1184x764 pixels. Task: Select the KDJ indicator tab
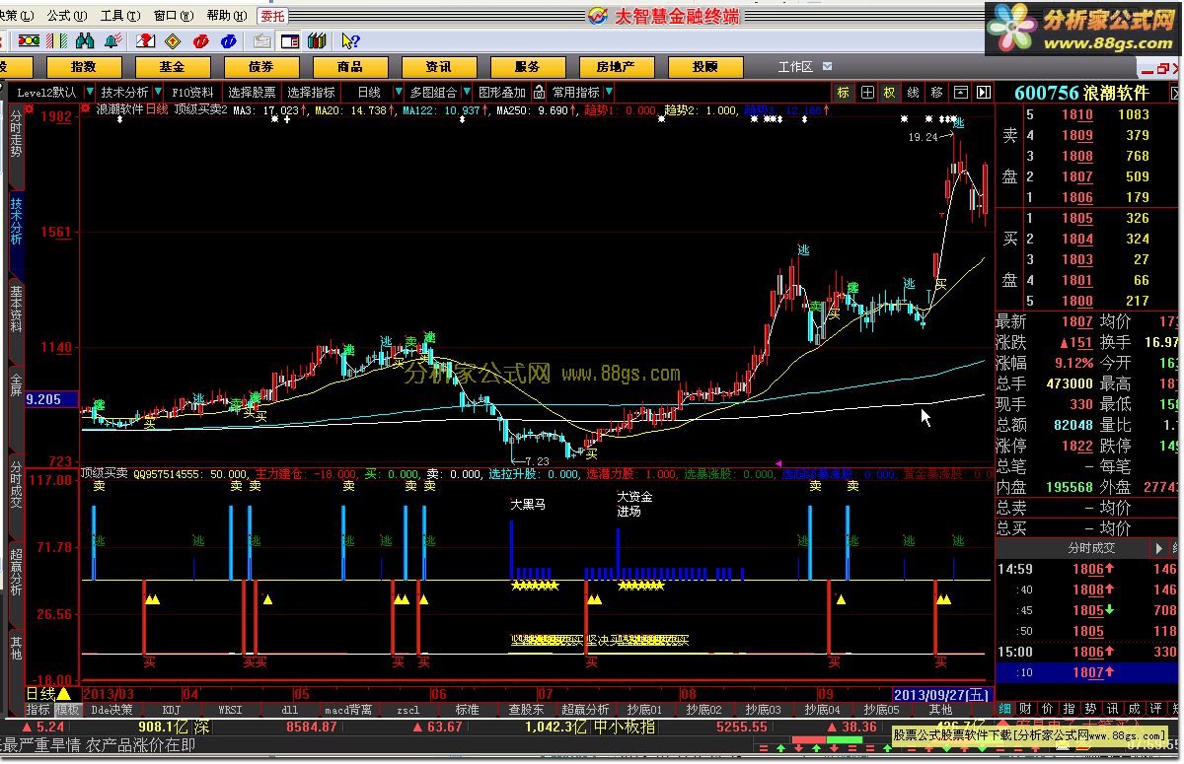(172, 710)
